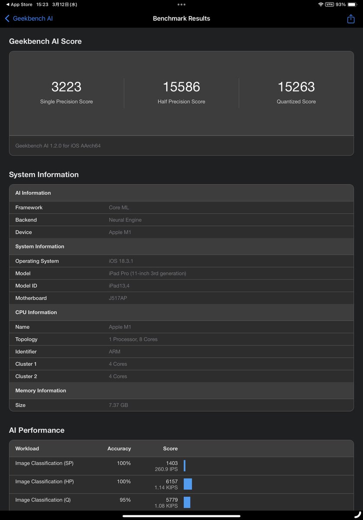
Task: Tap the memory Size value 7.37 GB
Action: click(x=118, y=405)
